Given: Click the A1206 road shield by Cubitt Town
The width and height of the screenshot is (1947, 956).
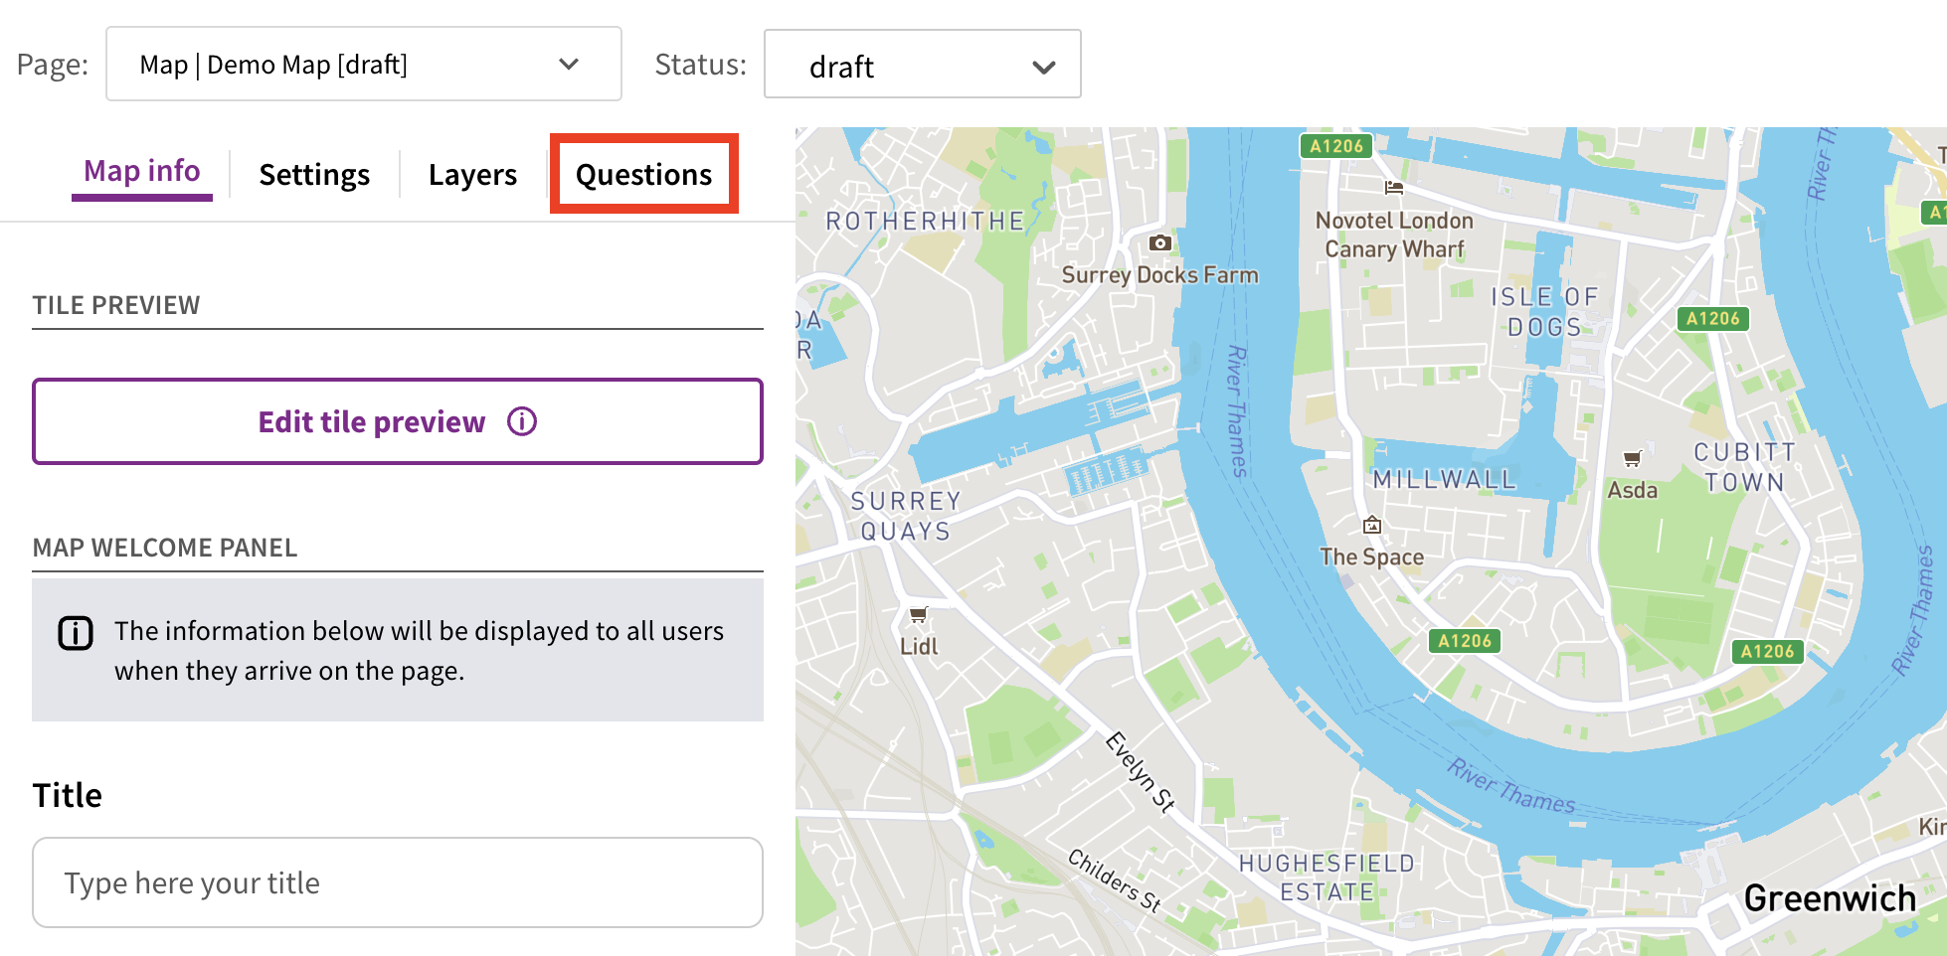Looking at the screenshot, I should (x=1712, y=319).
